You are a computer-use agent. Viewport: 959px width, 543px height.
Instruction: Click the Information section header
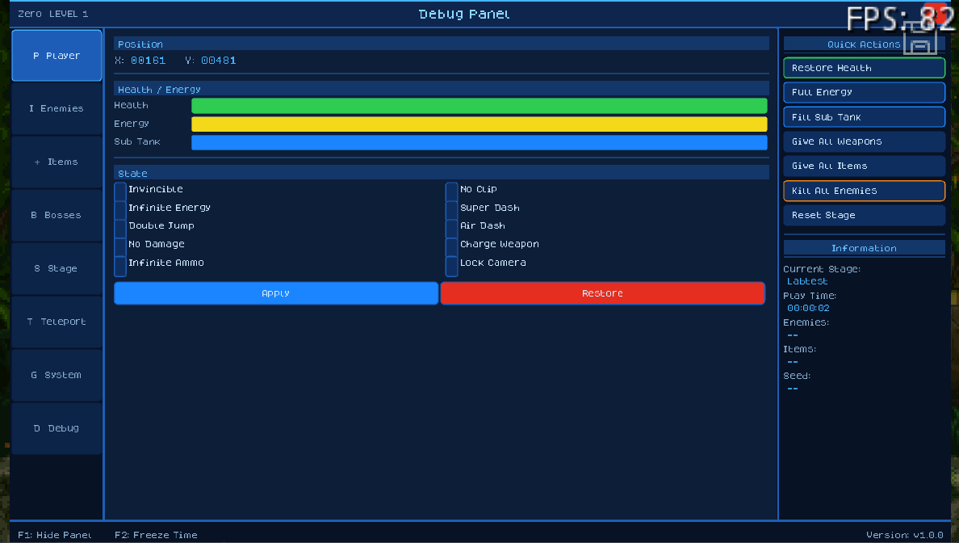click(x=865, y=248)
